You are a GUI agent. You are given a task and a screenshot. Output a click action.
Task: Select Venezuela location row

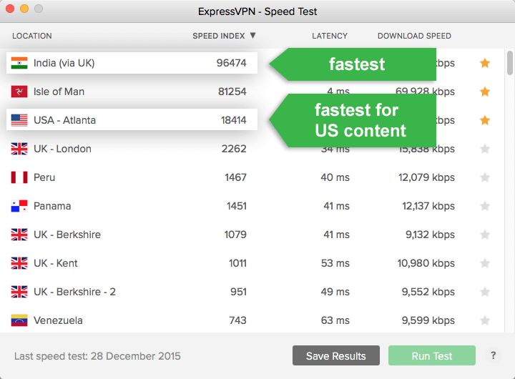point(252,320)
